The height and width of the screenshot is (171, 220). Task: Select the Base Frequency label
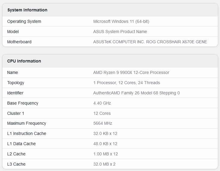coord(23,103)
